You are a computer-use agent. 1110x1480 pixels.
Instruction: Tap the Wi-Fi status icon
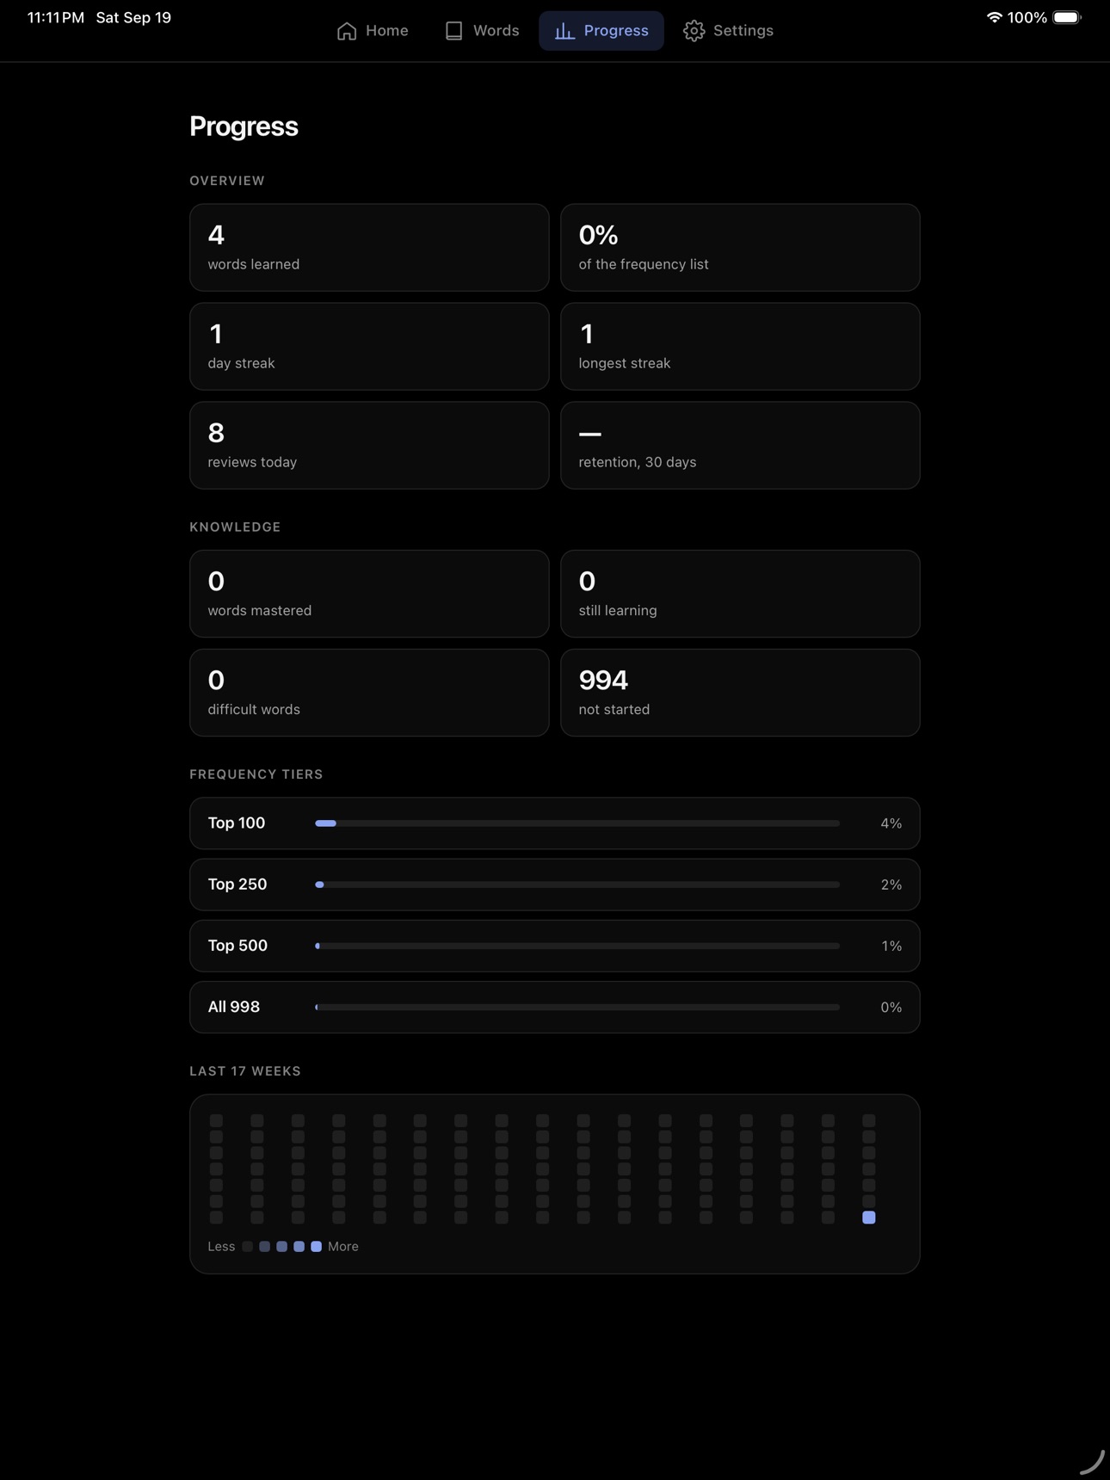click(994, 17)
